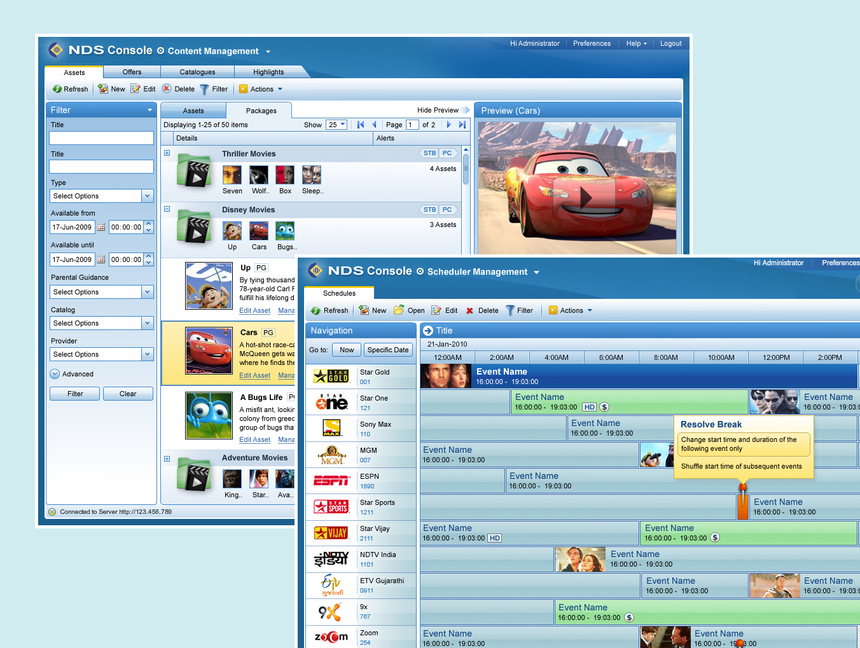Viewport: 860px width, 648px height.
Task: Switch to the Catalogues tab
Action: (197, 72)
